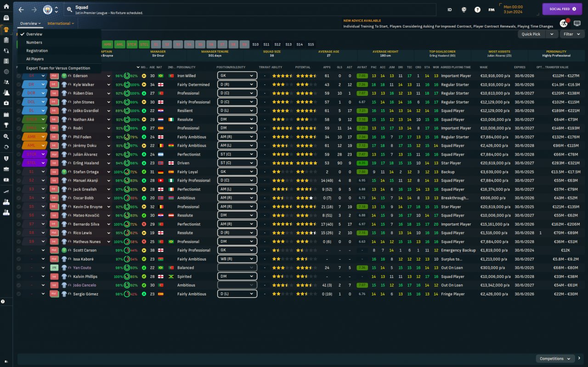
Task: Expand the arrow next to Quick Pick
Action: click(x=551, y=34)
